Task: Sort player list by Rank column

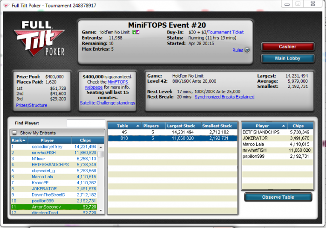Action: (19, 141)
